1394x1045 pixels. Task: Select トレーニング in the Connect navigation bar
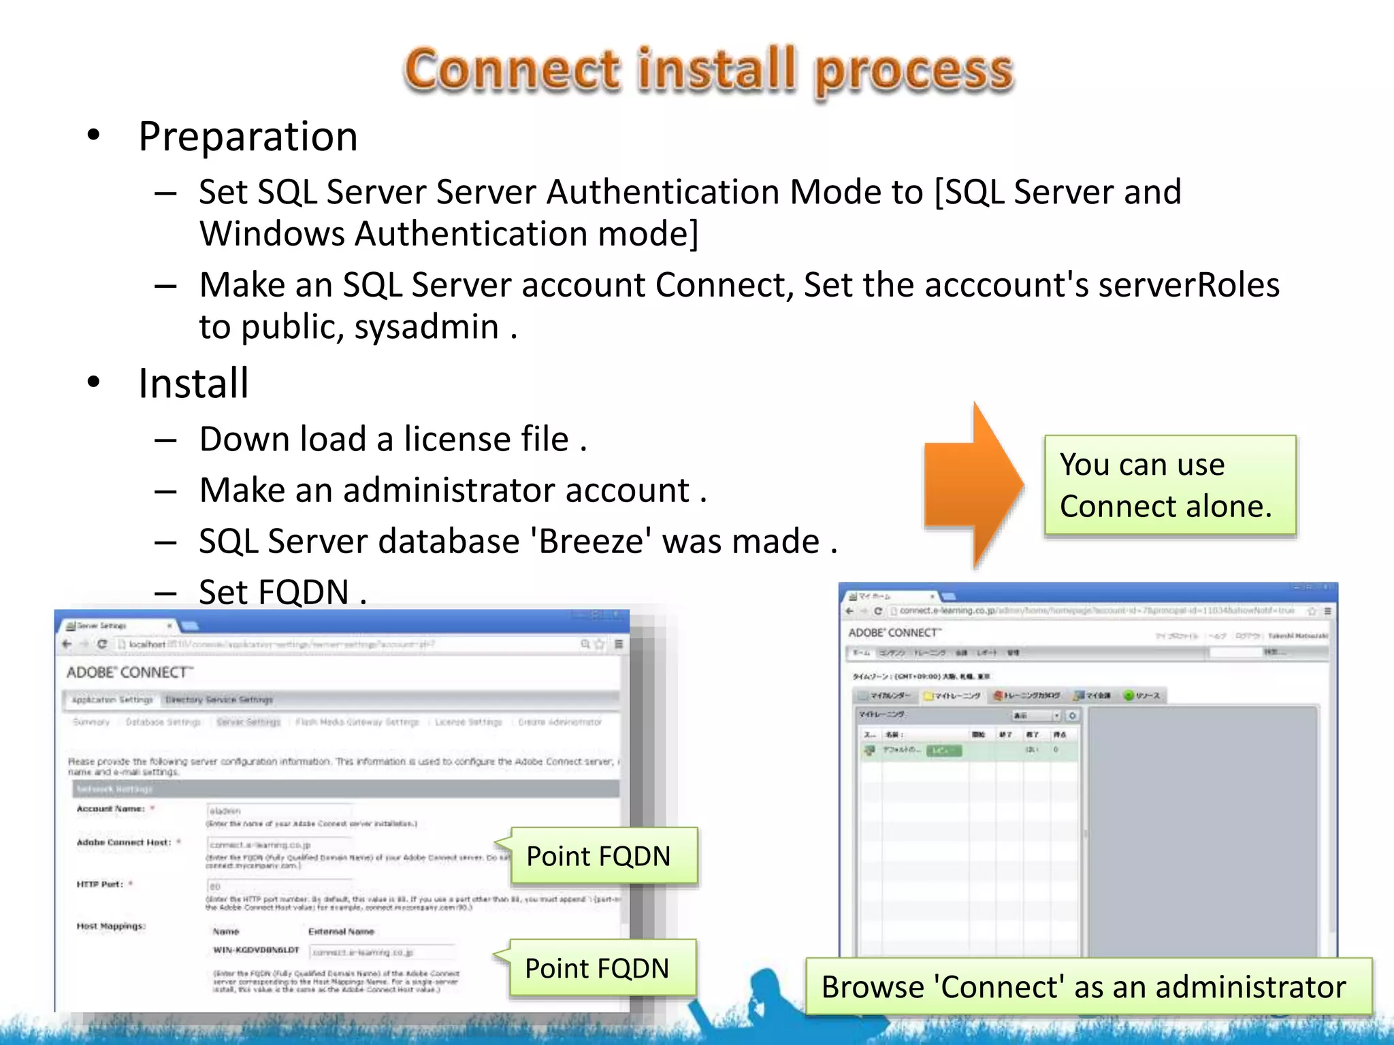tap(930, 653)
